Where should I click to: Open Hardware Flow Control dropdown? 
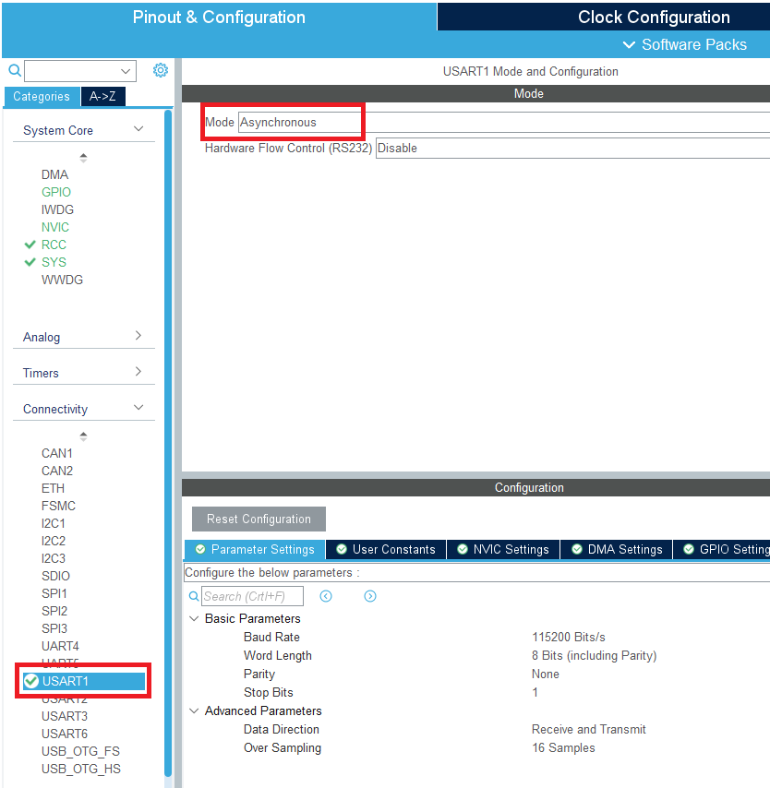572,149
